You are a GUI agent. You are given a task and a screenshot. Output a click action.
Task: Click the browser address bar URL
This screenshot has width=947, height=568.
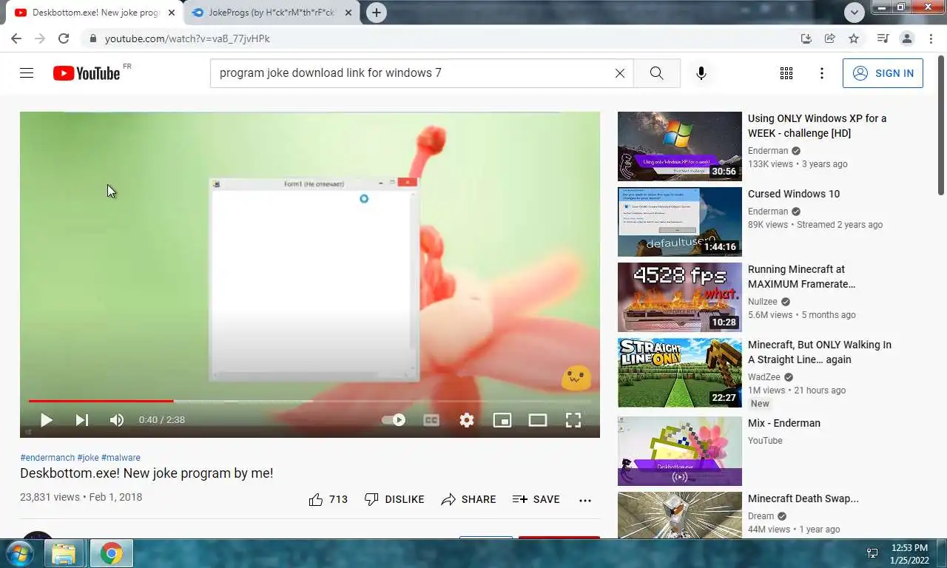(x=187, y=38)
